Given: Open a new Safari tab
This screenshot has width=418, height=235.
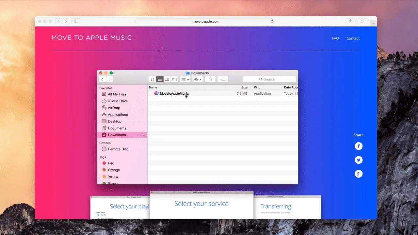Looking at the screenshot, I should (374, 23).
